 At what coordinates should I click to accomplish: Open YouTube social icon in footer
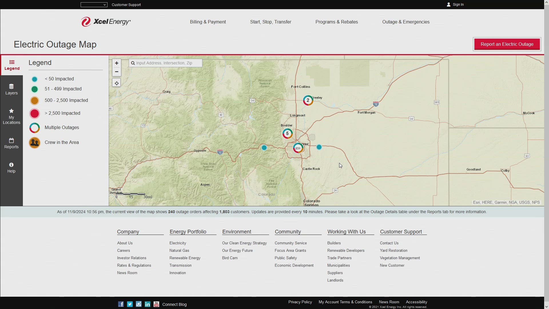(x=156, y=304)
